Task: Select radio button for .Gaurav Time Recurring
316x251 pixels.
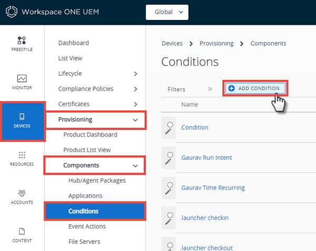Action: (x=170, y=185)
